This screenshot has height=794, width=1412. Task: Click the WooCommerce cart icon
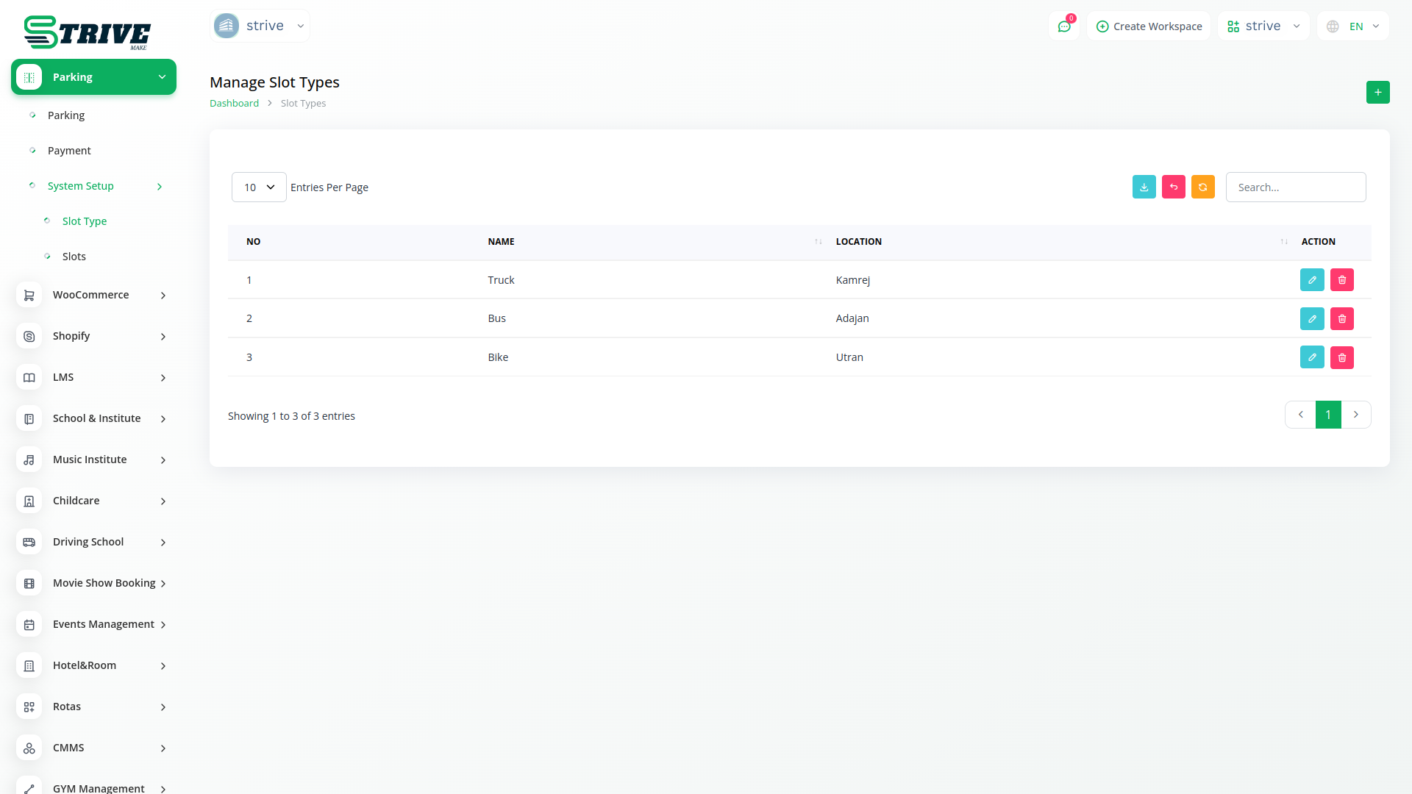coord(29,296)
